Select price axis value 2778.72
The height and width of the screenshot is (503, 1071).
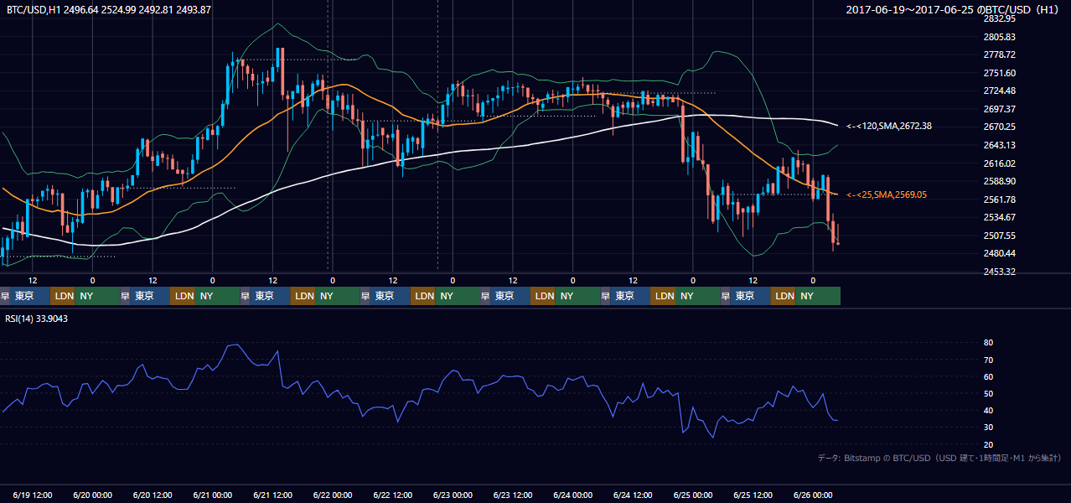[999, 54]
